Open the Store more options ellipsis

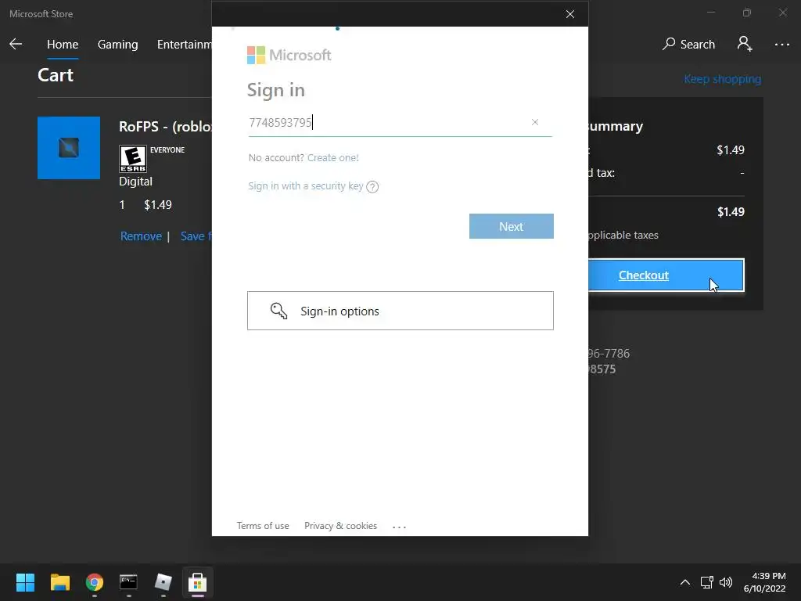click(781, 45)
